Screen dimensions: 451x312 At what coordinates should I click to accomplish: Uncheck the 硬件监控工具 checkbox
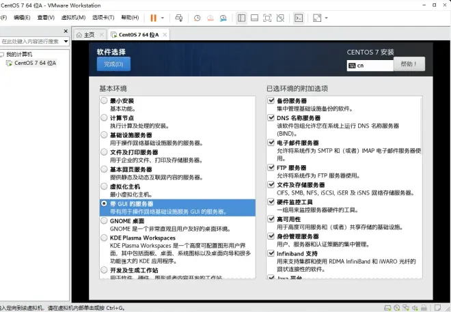point(271,201)
